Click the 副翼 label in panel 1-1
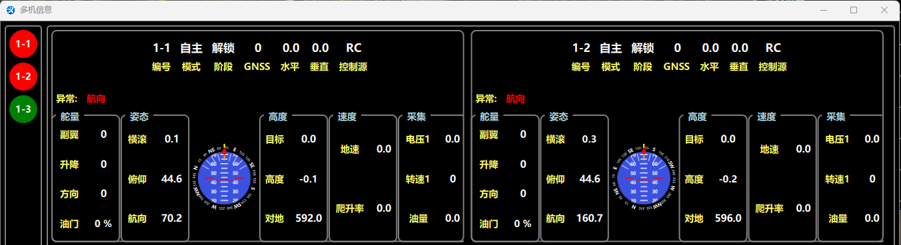The width and height of the screenshot is (901, 245). pyautogui.click(x=69, y=134)
